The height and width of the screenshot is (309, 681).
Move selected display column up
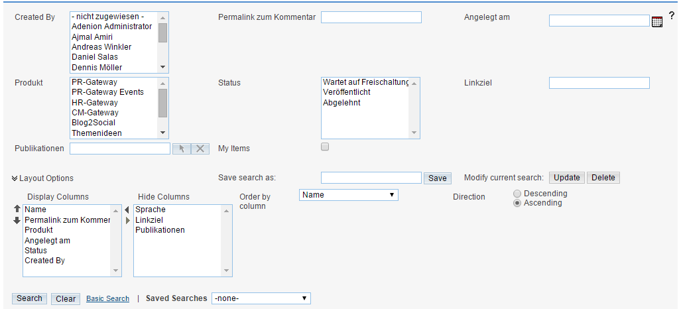[17, 209]
